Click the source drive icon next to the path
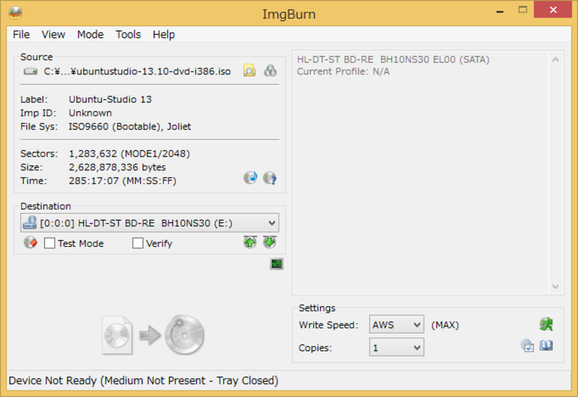The image size is (578, 397). pos(30,71)
